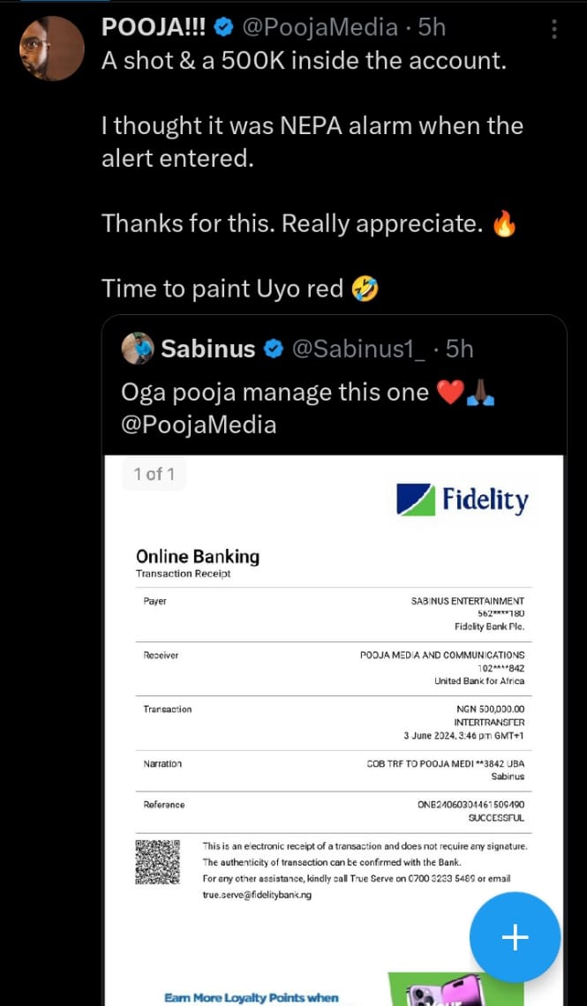Image resolution: width=587 pixels, height=1006 pixels.
Task: Tap the QR code on the receipt
Action: click(x=158, y=861)
